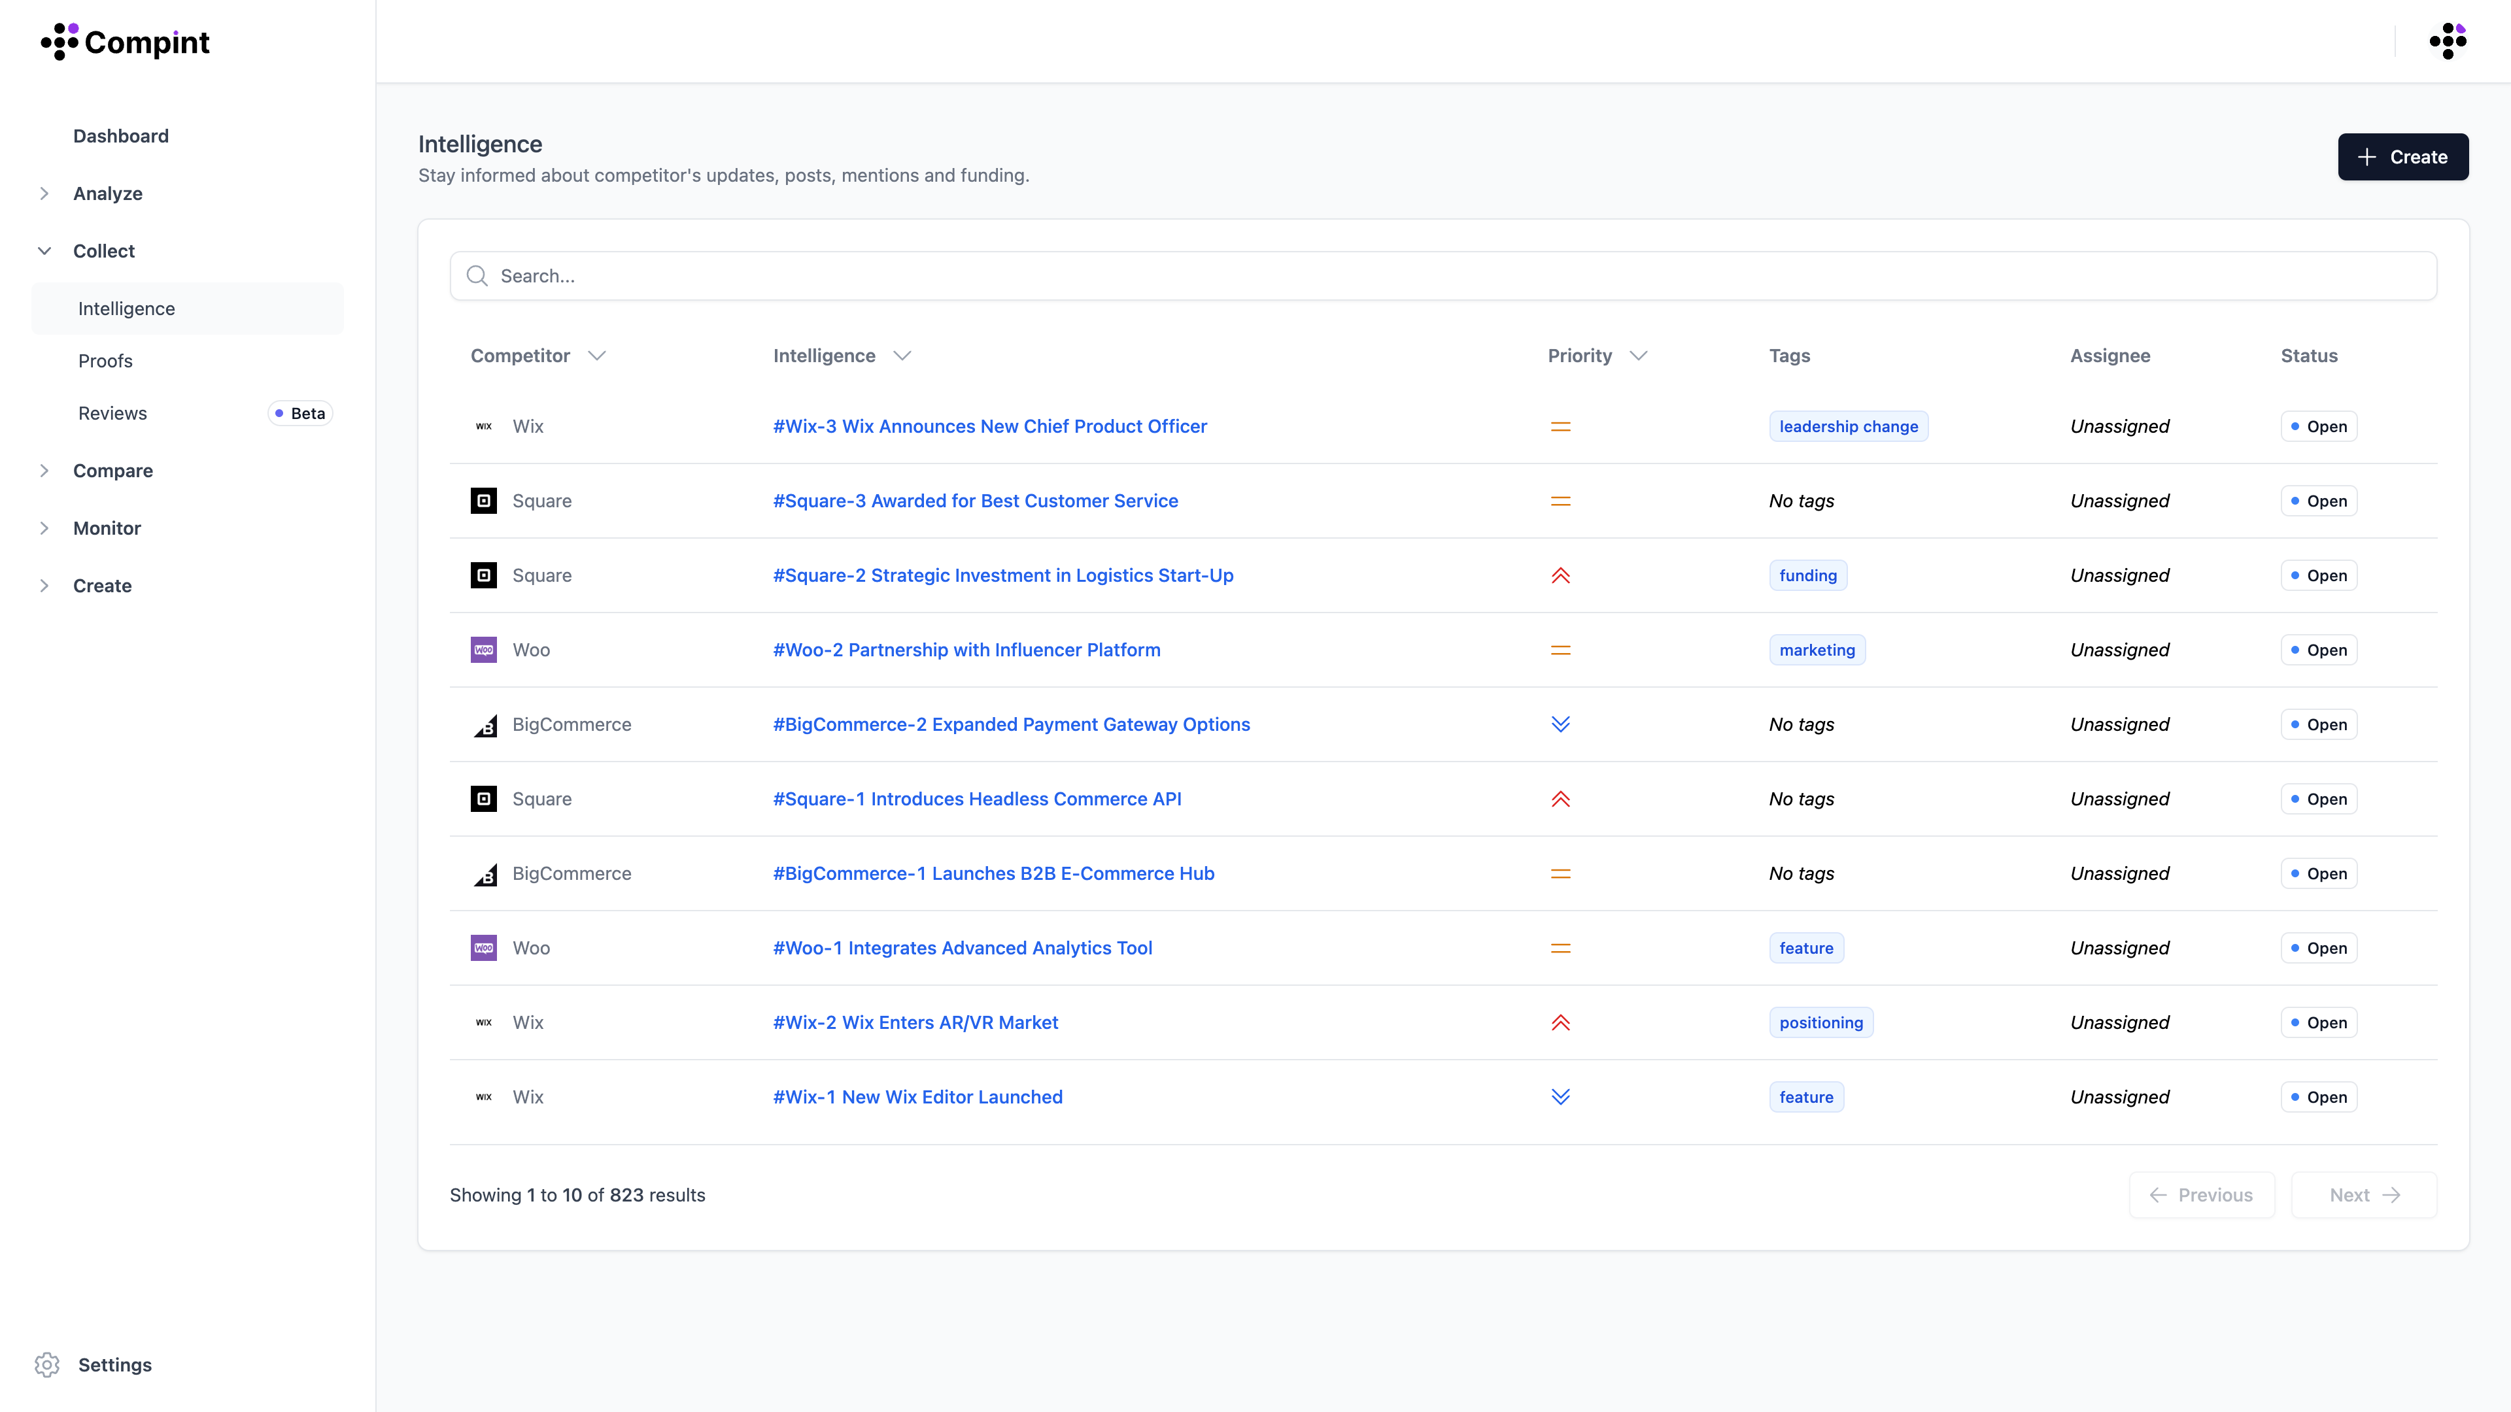This screenshot has height=1412, width=2511.
Task: Click the BigCommerce logo on the B2B Hub row
Action: tap(485, 874)
